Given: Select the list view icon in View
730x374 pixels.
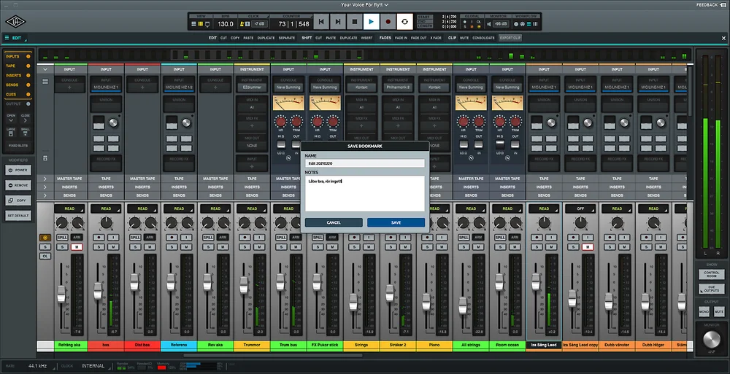Looking at the screenshot, I should click(193, 24).
